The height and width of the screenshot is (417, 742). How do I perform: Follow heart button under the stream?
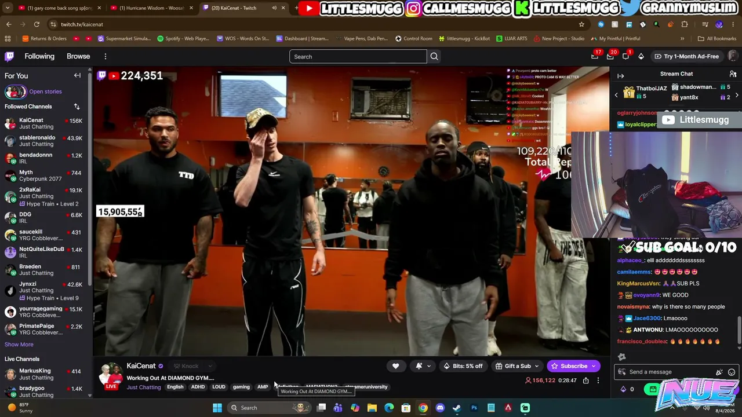(x=395, y=366)
